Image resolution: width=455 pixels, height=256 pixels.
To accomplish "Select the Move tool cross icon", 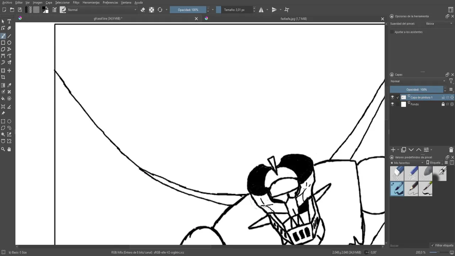I will point(9,70).
